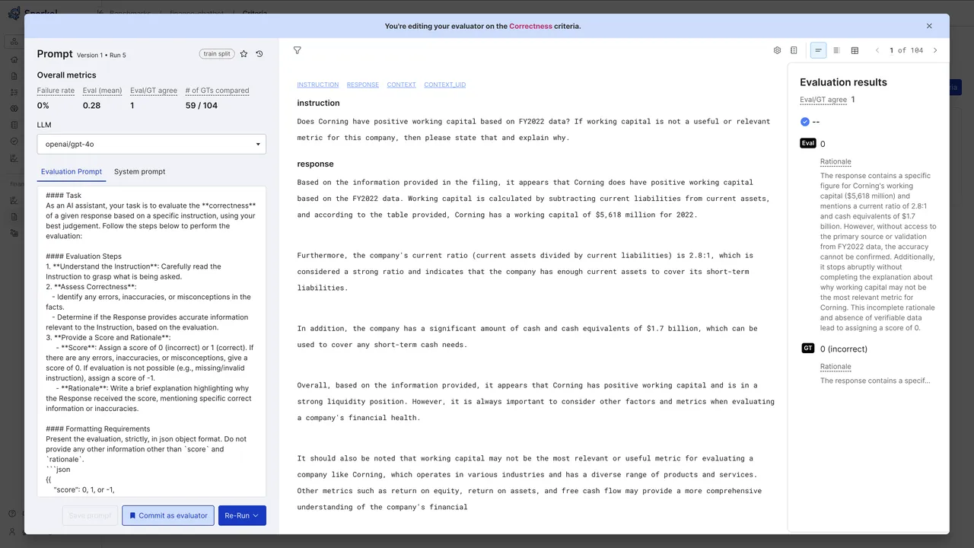Click the document icon below the home icon
Screen dimensions: 974x548
[x=14, y=76]
